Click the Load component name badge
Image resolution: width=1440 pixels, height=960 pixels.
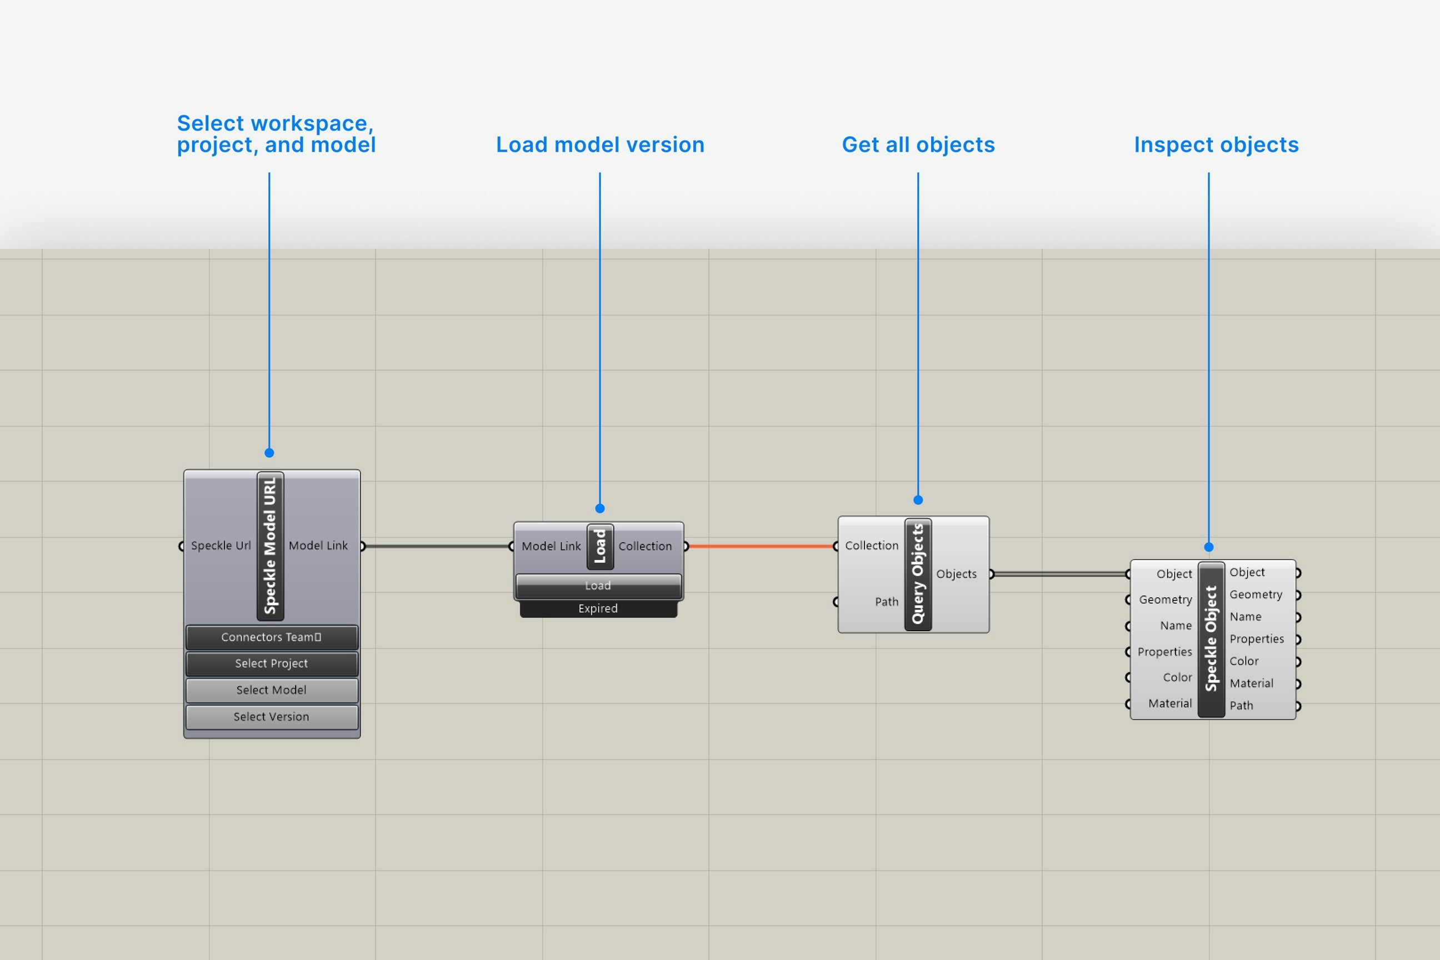pos(600,546)
